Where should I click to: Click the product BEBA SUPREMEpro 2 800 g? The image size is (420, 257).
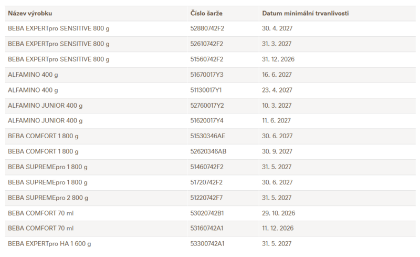coord(48,198)
